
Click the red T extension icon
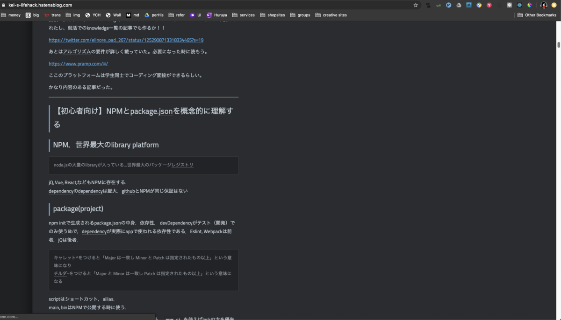[x=489, y=5]
